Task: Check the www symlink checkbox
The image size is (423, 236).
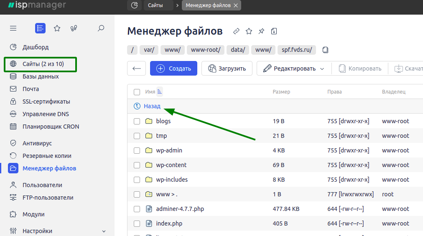Action: [137, 195]
